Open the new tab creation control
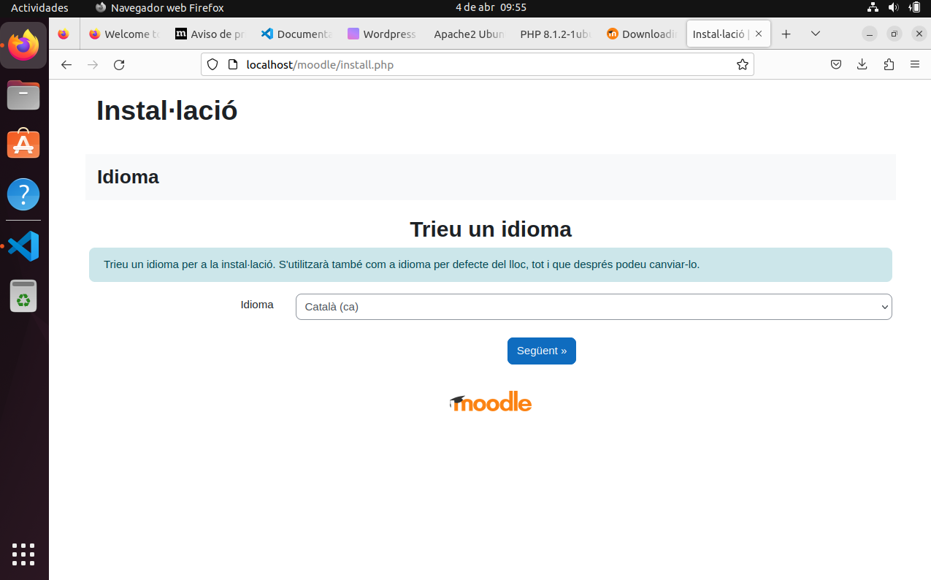This screenshot has width=931, height=580. click(786, 34)
